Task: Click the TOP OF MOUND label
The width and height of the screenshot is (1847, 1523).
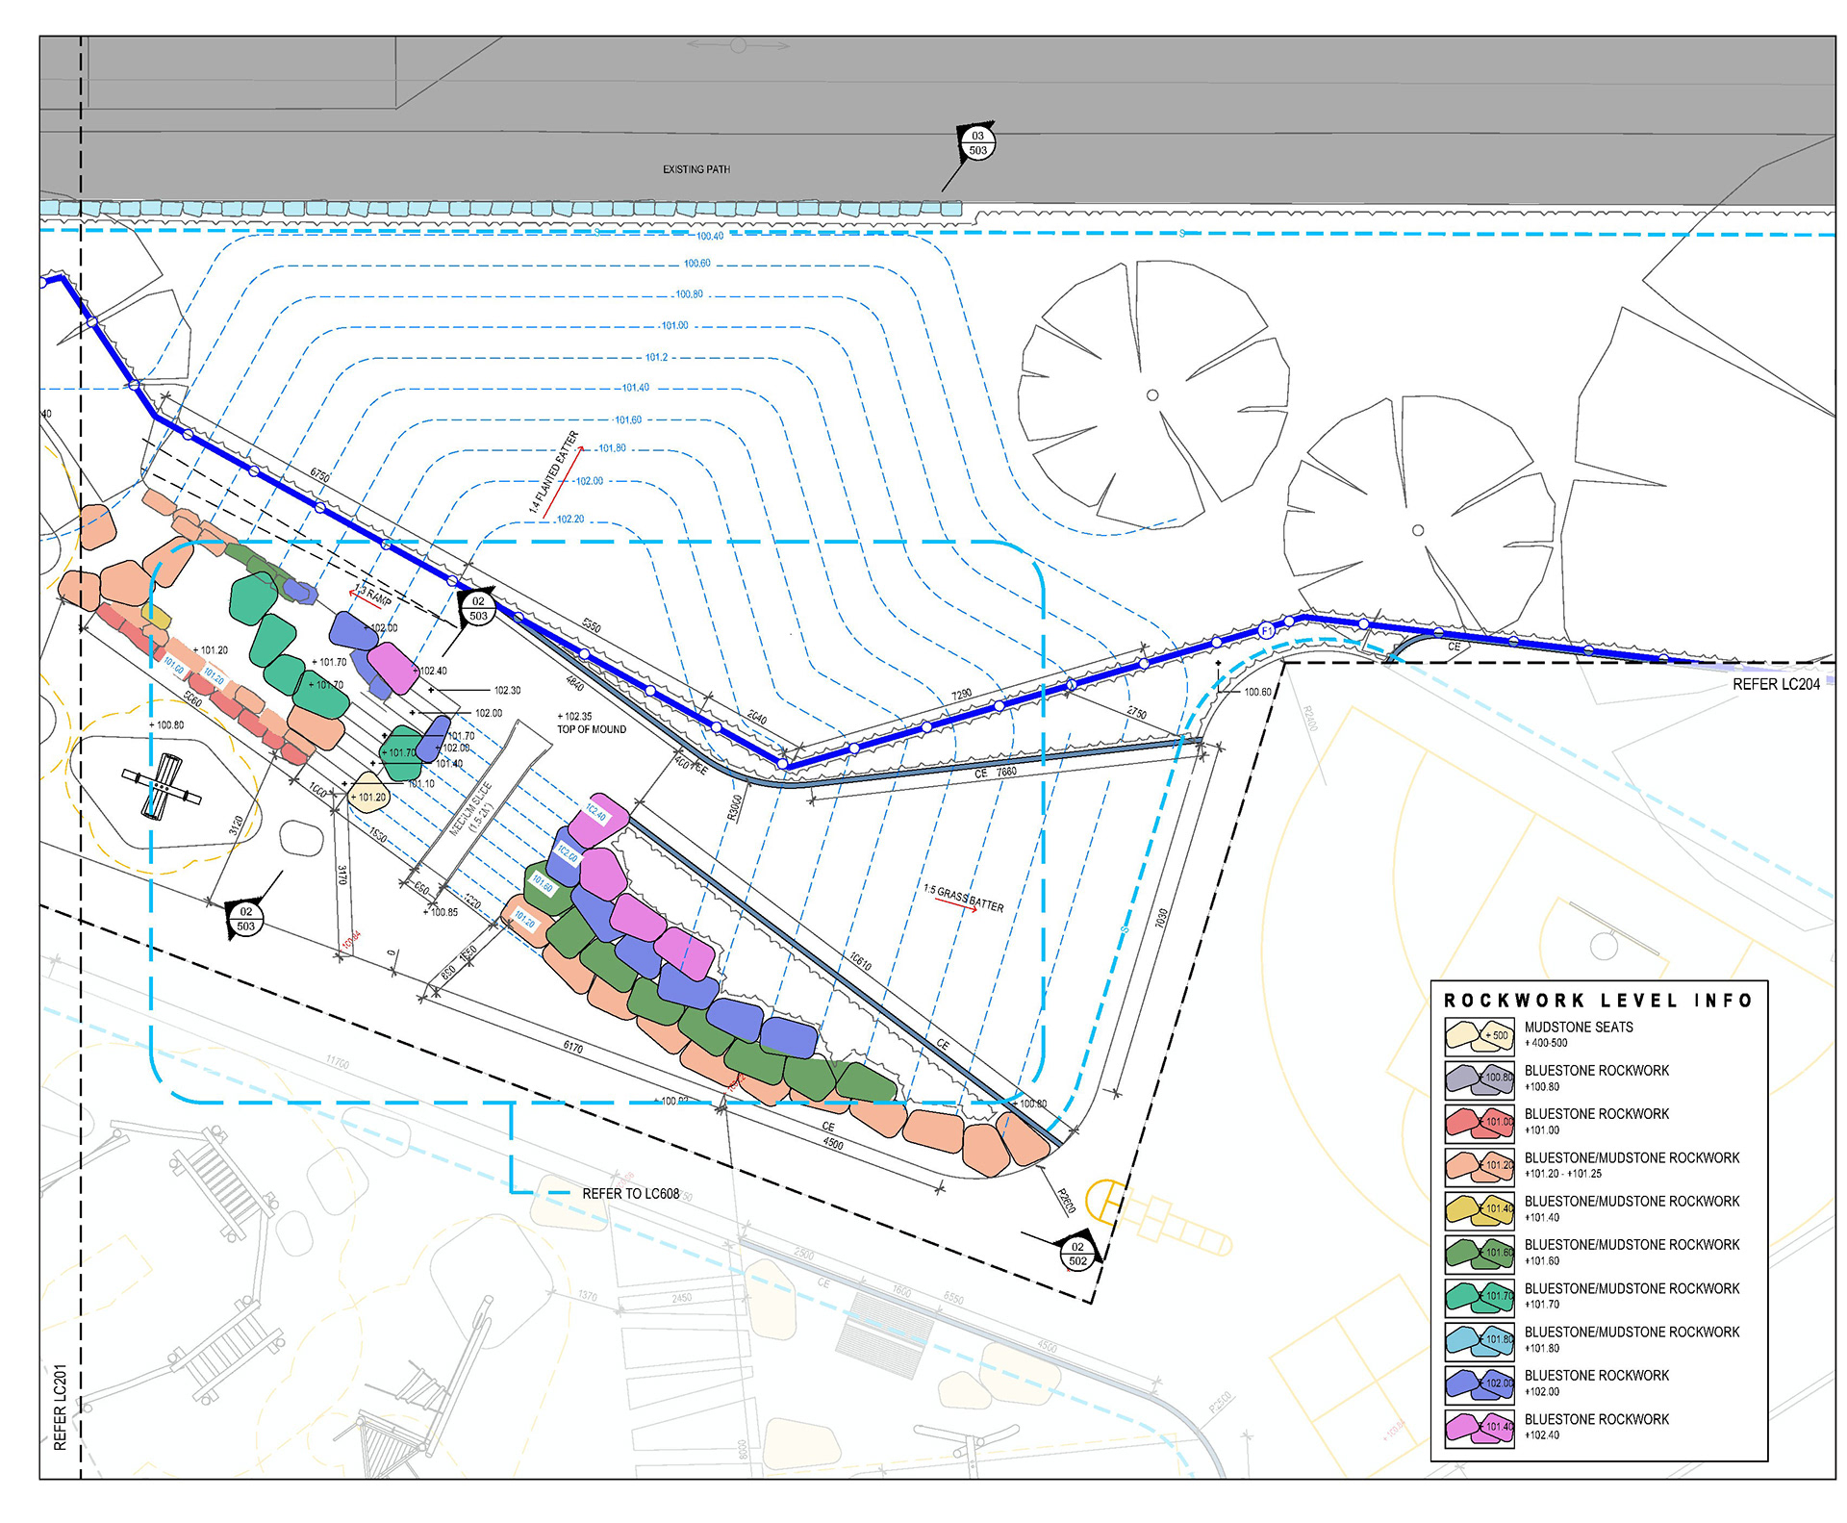Action: pos(592,729)
